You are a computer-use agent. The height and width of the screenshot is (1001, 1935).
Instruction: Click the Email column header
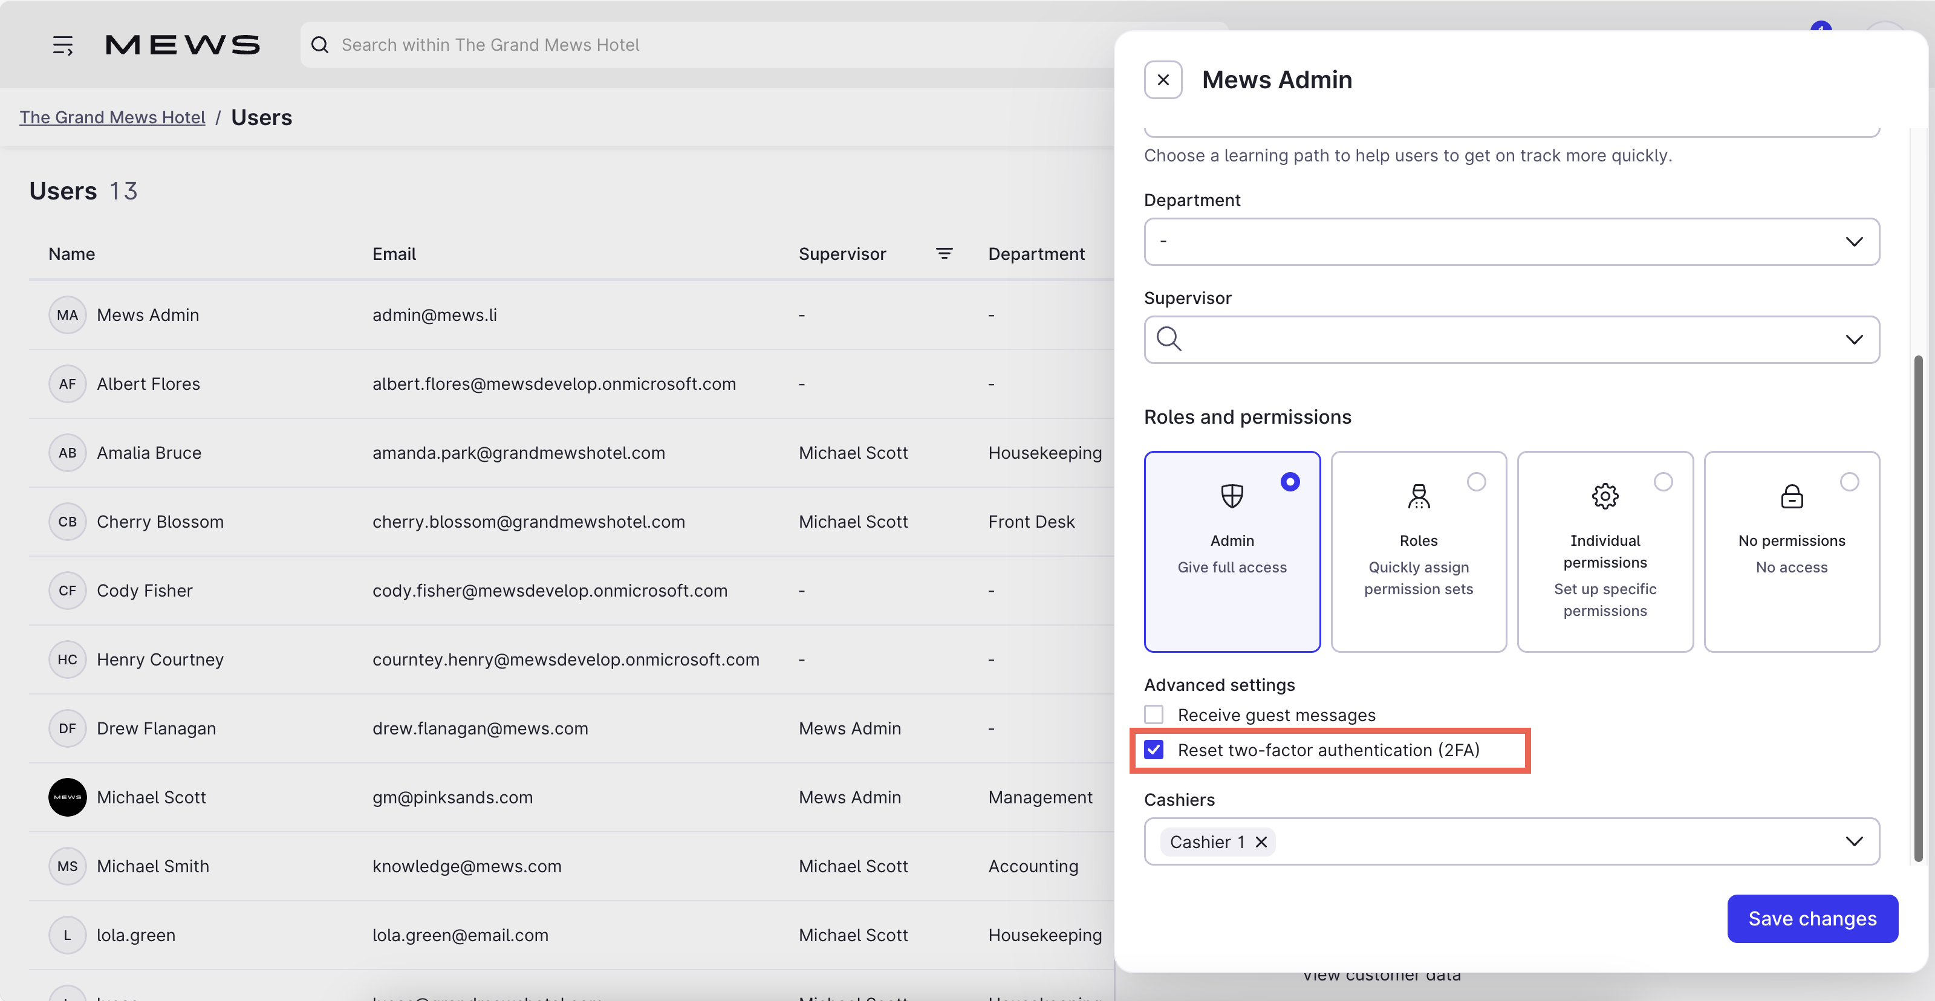(x=394, y=254)
